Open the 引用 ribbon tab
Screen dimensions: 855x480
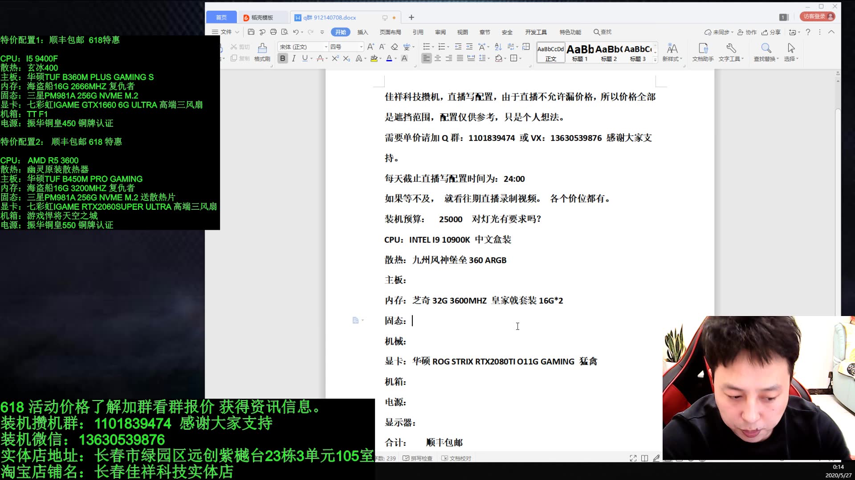(418, 32)
